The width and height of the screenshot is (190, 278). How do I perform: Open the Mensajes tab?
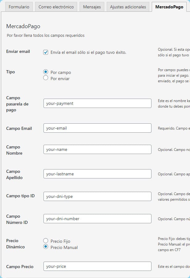pos(92,7)
